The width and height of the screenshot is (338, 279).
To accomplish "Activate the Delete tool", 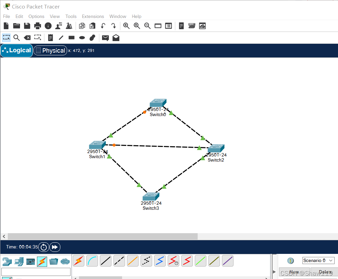I will pos(27,38).
